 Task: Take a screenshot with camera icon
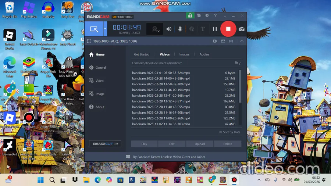[x=242, y=29]
